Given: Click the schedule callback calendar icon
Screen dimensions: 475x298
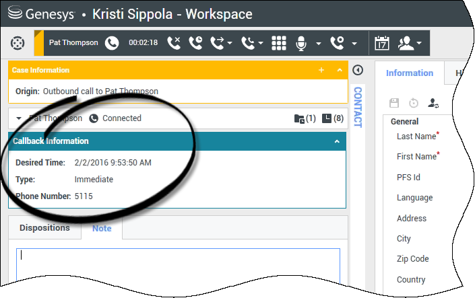Looking at the screenshot, I should [x=382, y=43].
